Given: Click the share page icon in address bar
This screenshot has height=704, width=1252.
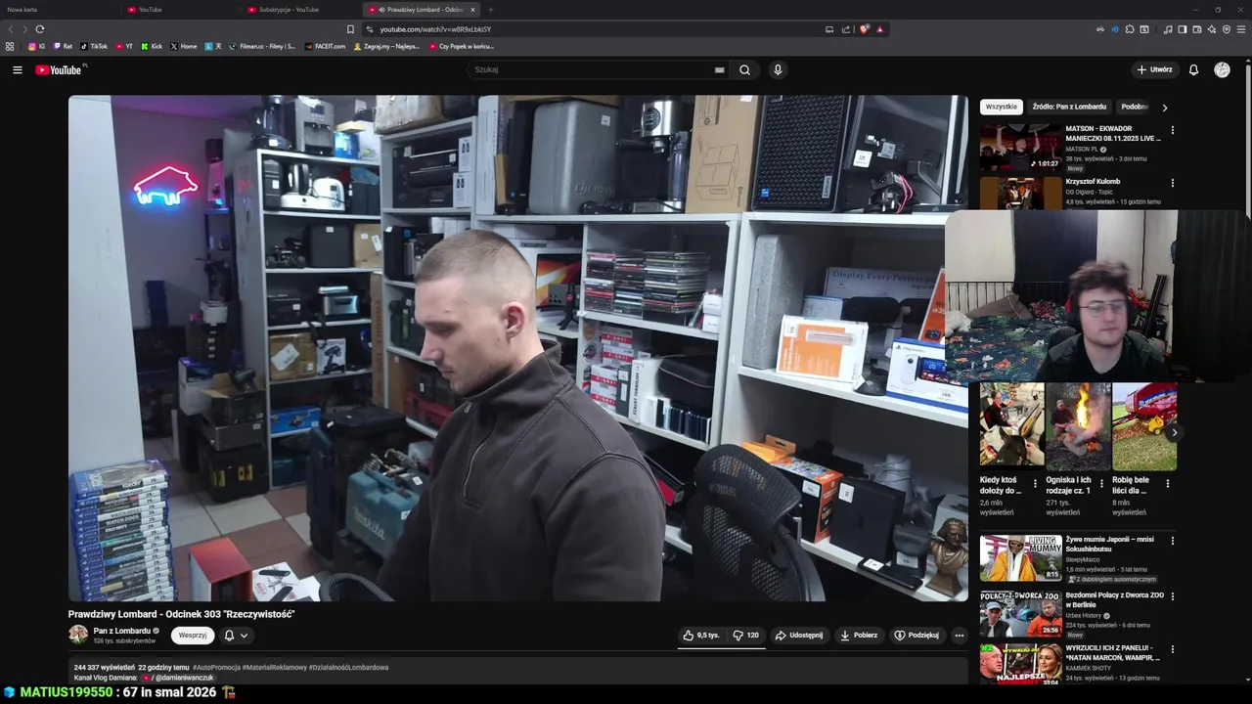Looking at the screenshot, I should click(846, 29).
